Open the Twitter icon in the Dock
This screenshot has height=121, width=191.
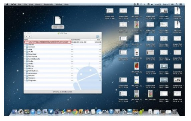(x=51, y=111)
